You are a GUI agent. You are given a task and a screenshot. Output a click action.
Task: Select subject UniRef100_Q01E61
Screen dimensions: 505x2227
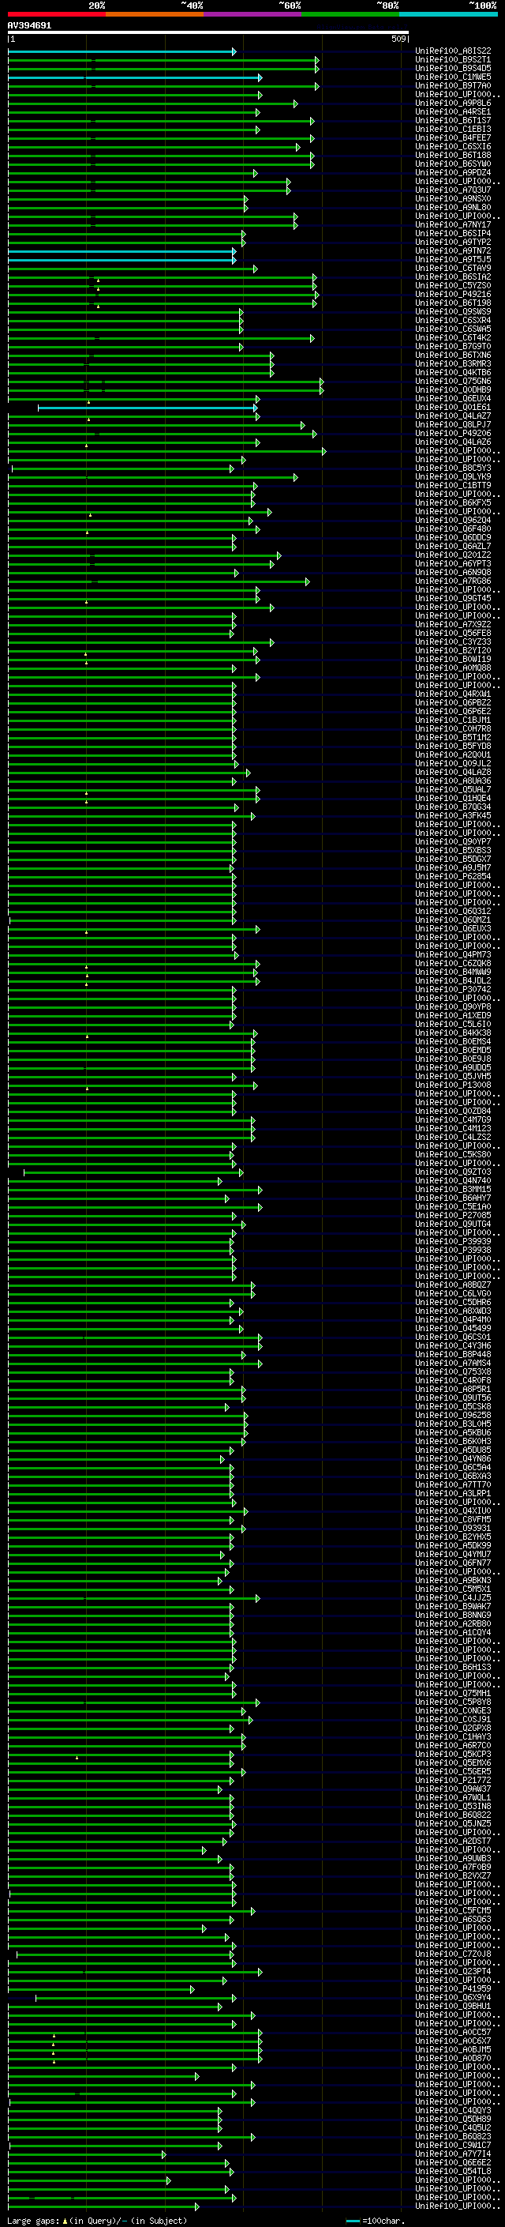(453, 407)
